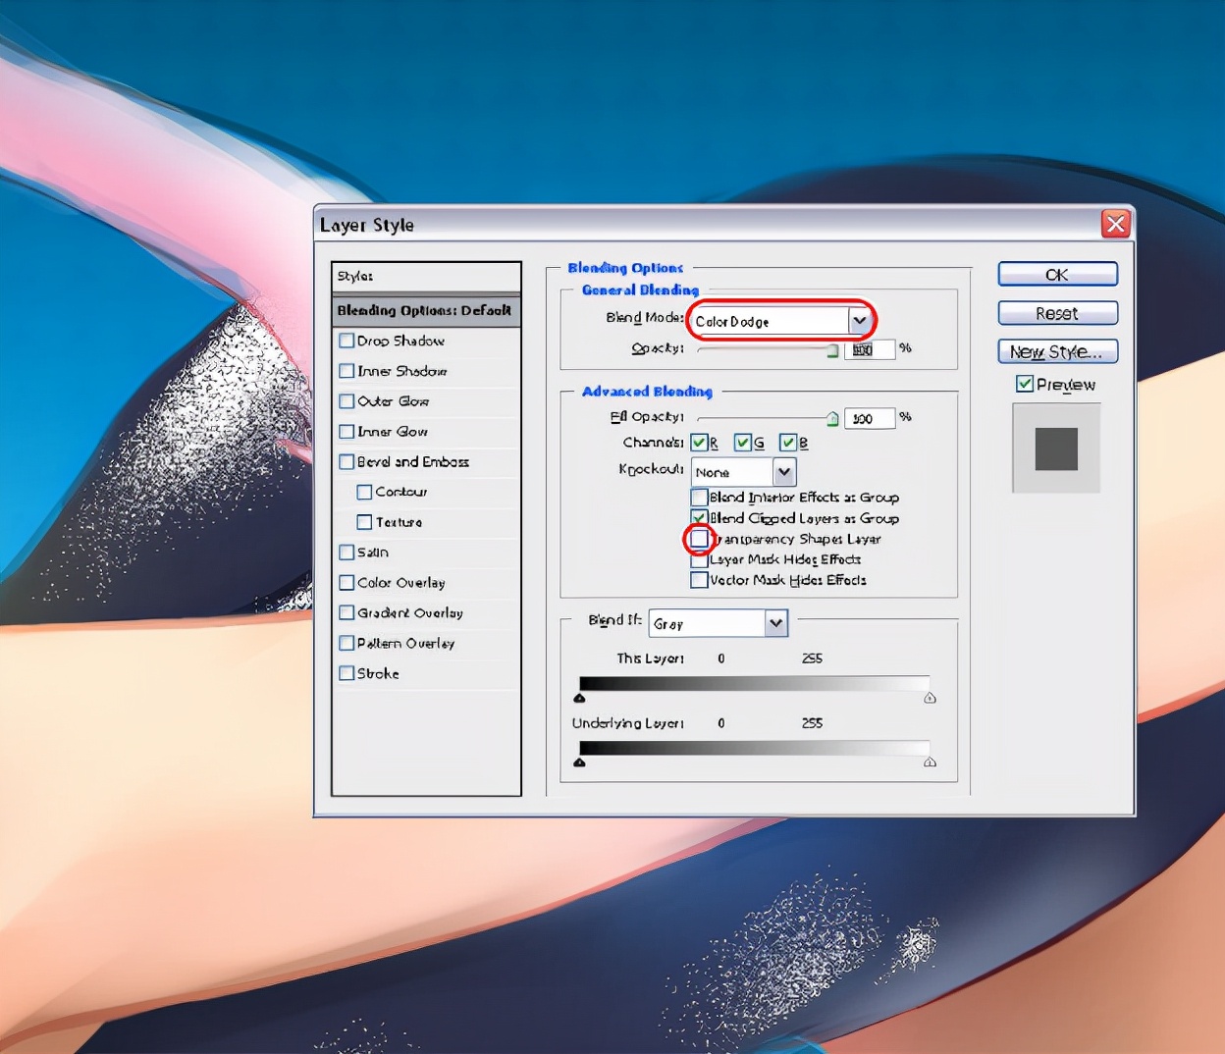Expand the Blend If Gray dropdown

coord(775,623)
